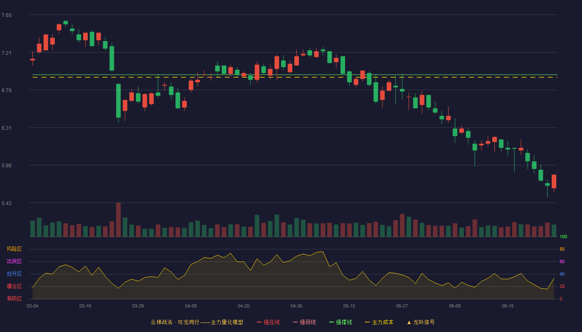Click the 80 indicator axis value

562,249
